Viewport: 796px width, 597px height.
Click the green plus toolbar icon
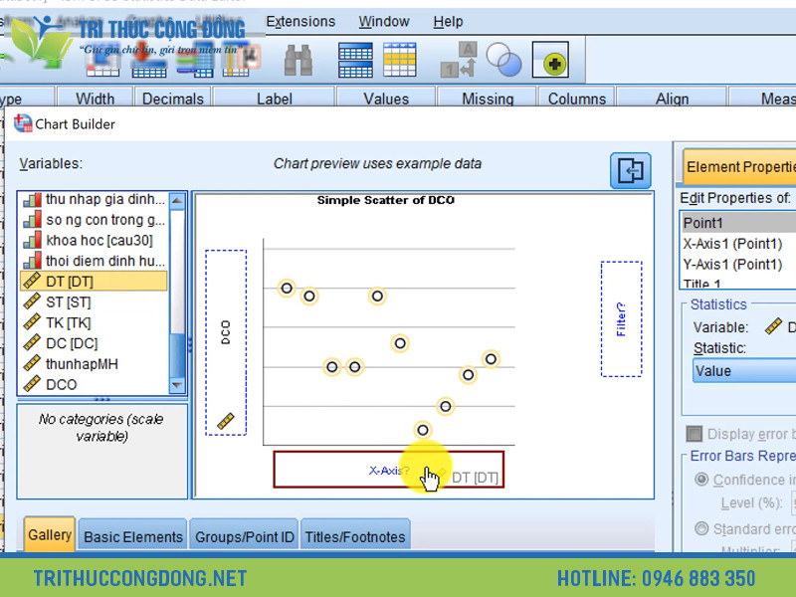click(x=551, y=60)
